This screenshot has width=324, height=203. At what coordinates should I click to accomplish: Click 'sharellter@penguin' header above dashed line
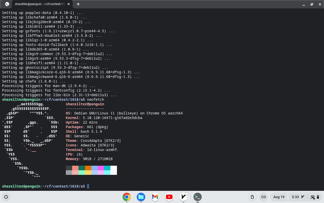(x=85, y=104)
